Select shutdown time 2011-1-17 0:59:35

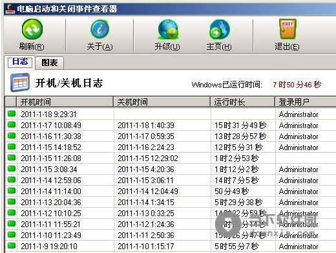(x=146, y=137)
